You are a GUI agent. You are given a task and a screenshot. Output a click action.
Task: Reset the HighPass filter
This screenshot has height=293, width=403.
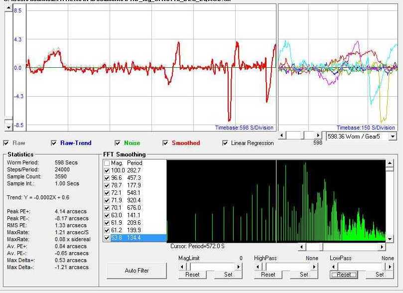coord(268,275)
